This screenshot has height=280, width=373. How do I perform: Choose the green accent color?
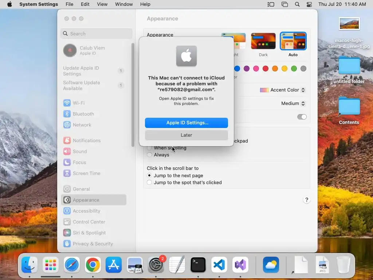point(294,69)
